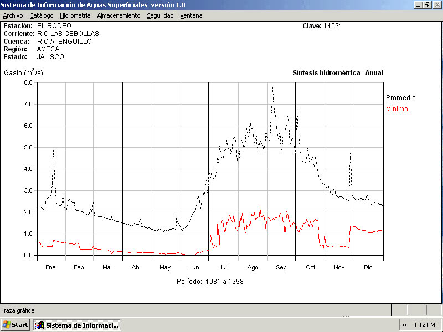Select the Promedio legend entry
The height and width of the screenshot is (332, 443).
point(400,98)
